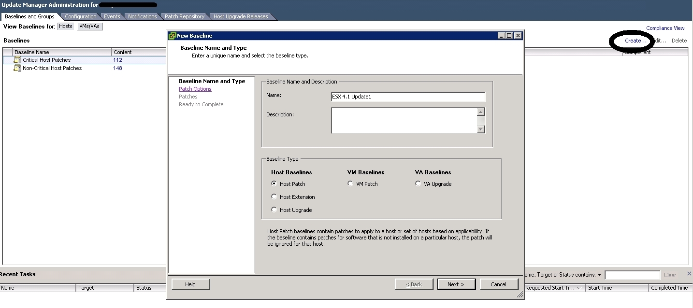Switch to Host Upgrade Releases tab
Image resolution: width=693 pixels, height=308 pixels.
pyautogui.click(x=241, y=16)
